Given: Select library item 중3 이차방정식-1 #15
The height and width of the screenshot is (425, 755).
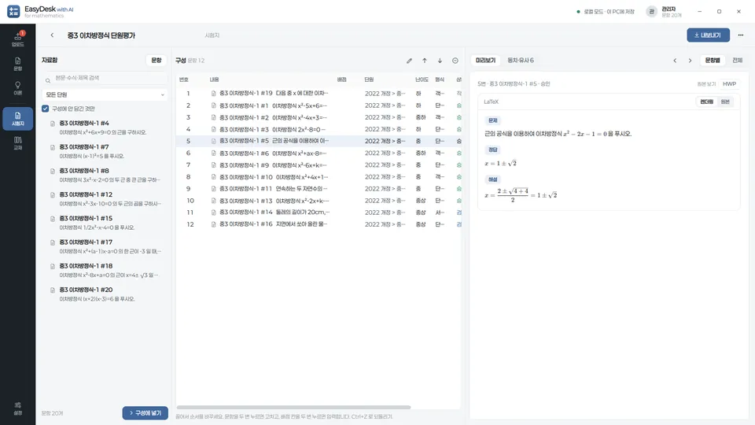Looking at the screenshot, I should [x=105, y=223].
